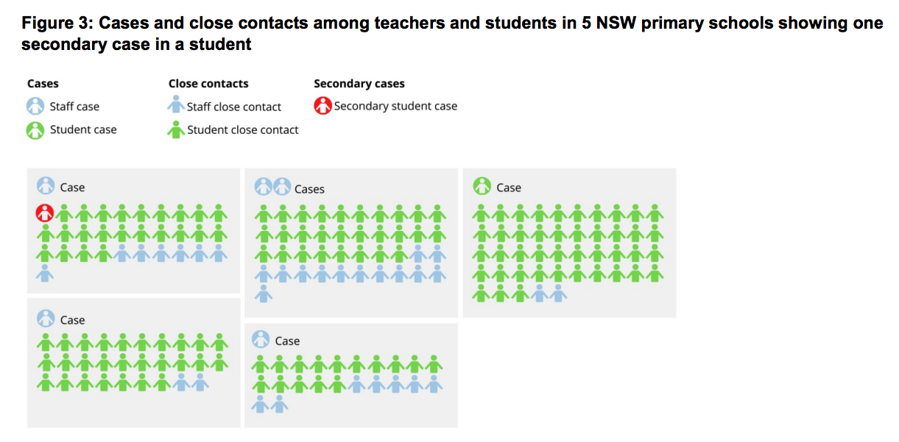The image size is (899, 442).
Task: Click the red Secondary student case legend icon
Action: (x=322, y=107)
